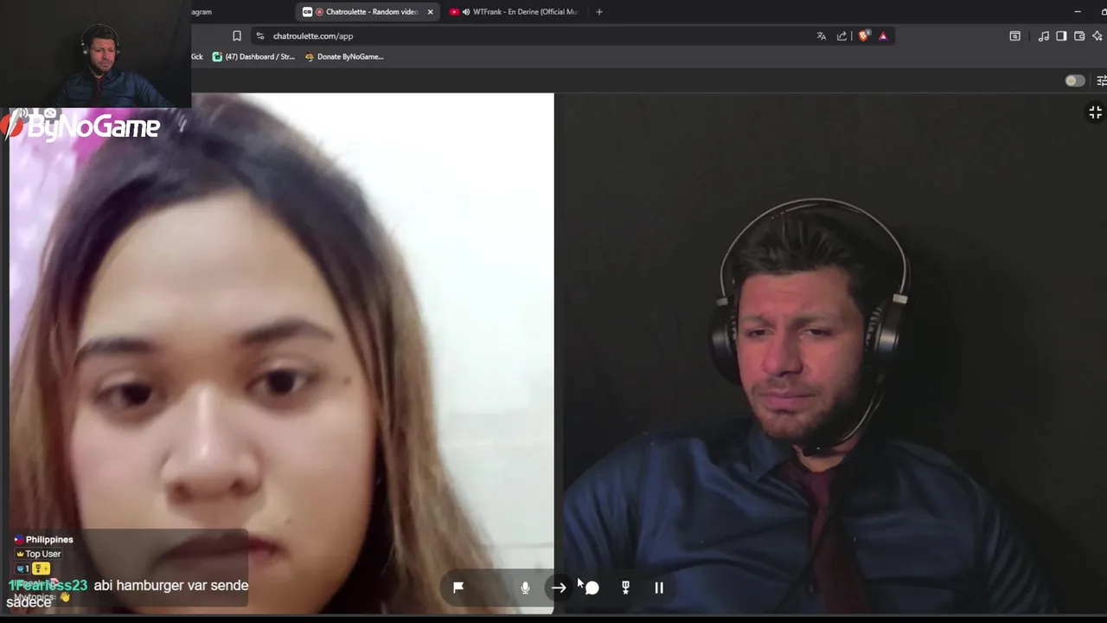Click the Top User badge
Image resolution: width=1107 pixels, height=623 pixels.
click(38, 554)
